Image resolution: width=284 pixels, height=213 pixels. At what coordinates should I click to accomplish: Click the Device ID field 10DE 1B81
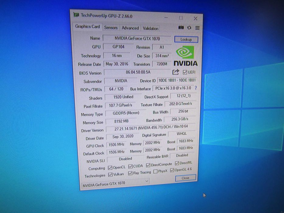click(177, 80)
